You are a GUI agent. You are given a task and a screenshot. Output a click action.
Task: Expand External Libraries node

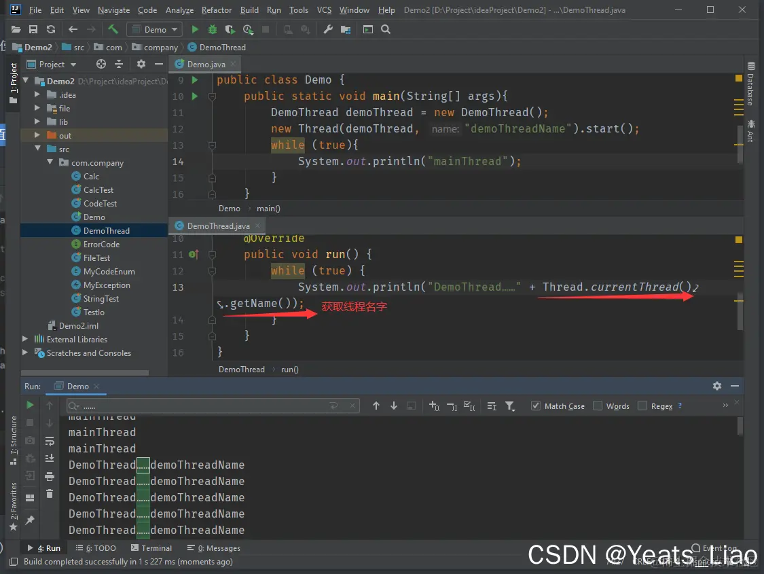[25, 339]
